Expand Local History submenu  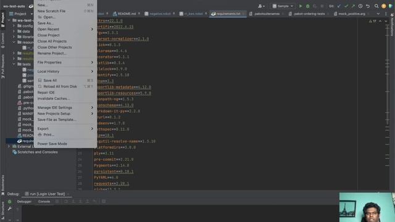pos(65,72)
